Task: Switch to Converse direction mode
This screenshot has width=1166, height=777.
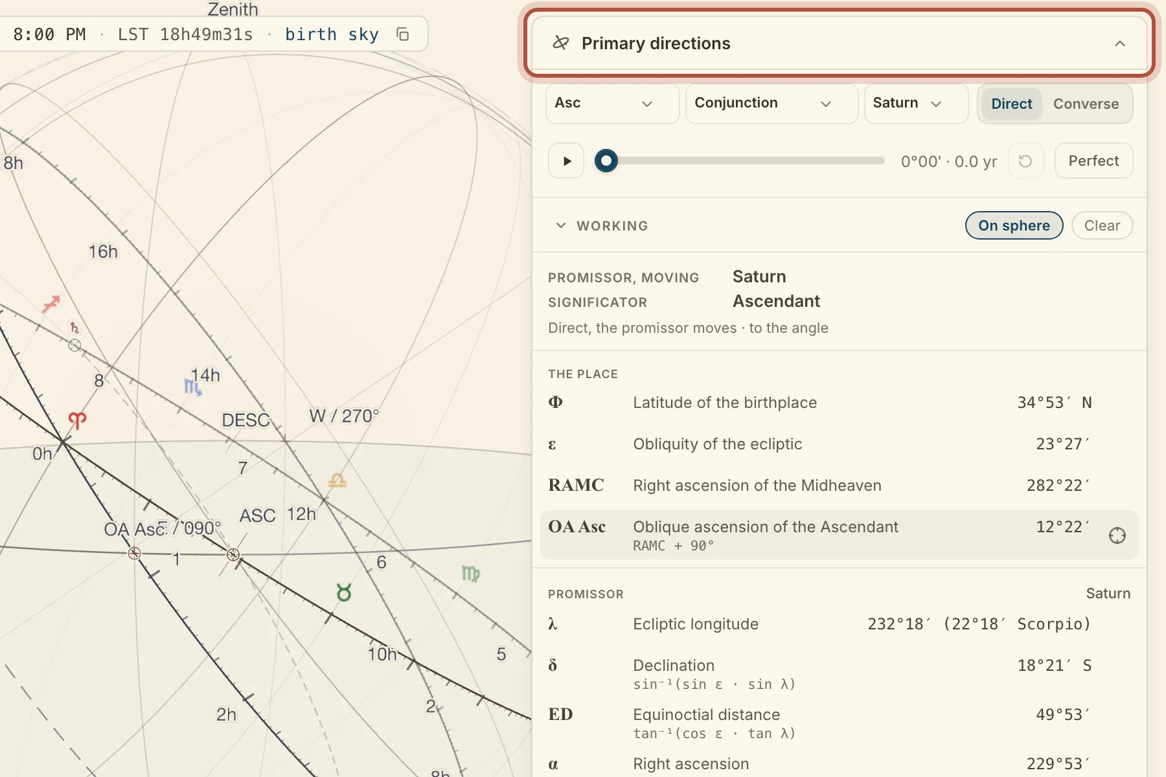Action: 1086,104
